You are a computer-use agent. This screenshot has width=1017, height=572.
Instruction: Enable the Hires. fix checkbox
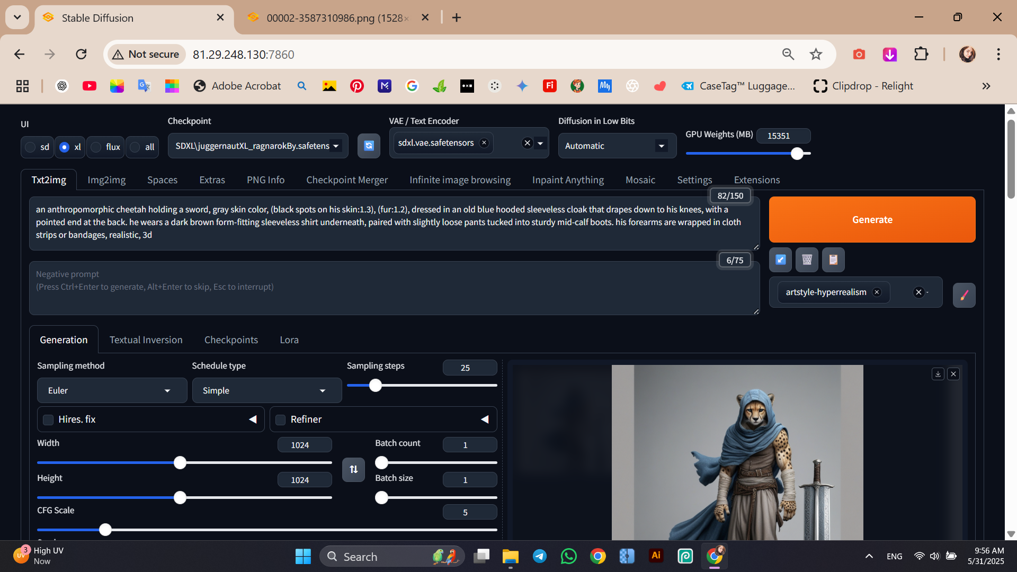point(48,419)
